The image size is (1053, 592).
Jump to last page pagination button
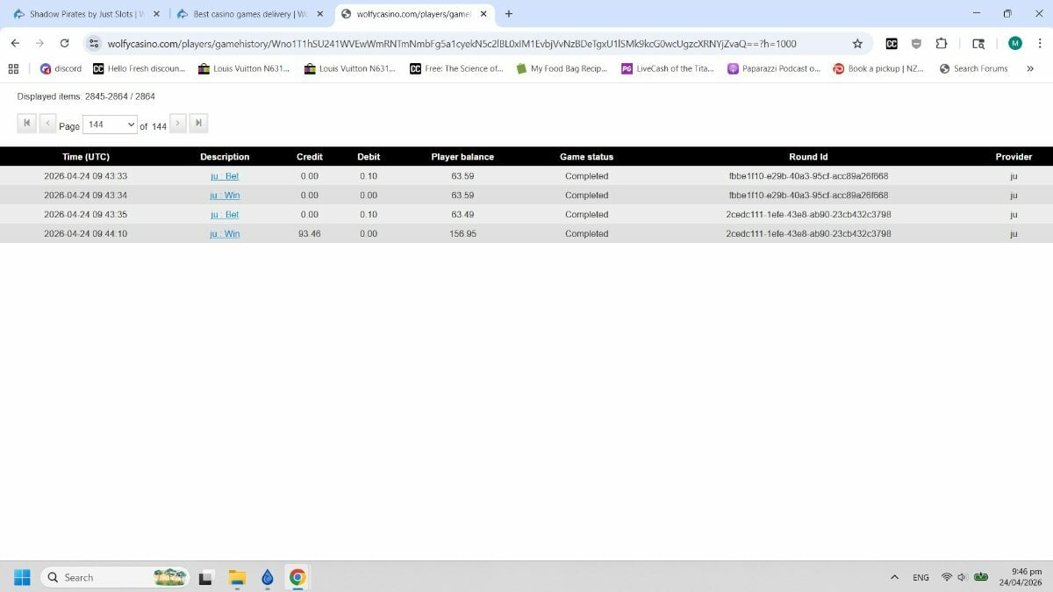pos(198,124)
